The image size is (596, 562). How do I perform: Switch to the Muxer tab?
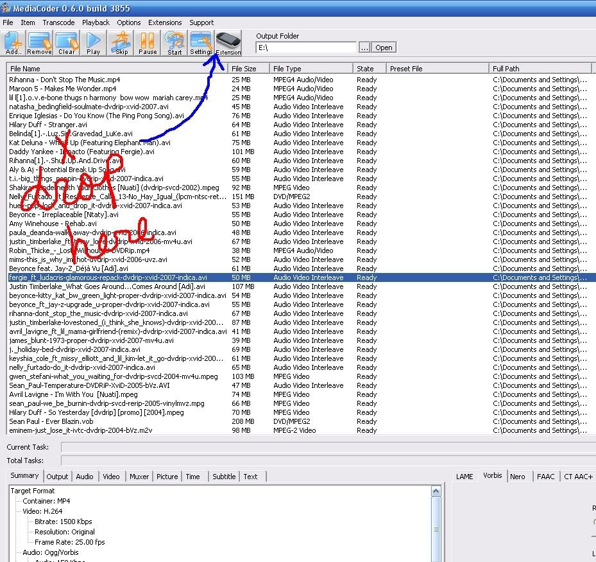[x=139, y=477]
